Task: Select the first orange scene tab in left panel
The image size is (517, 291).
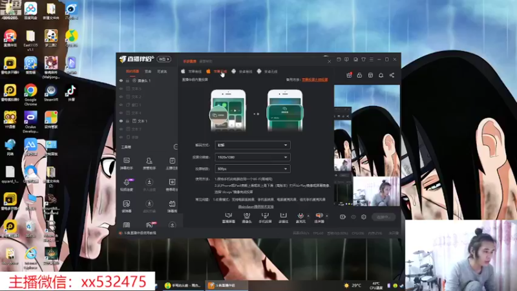Action: [x=132, y=71]
